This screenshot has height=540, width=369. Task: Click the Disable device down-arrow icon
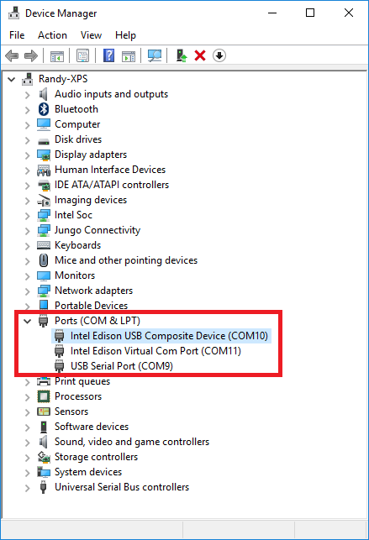[219, 55]
